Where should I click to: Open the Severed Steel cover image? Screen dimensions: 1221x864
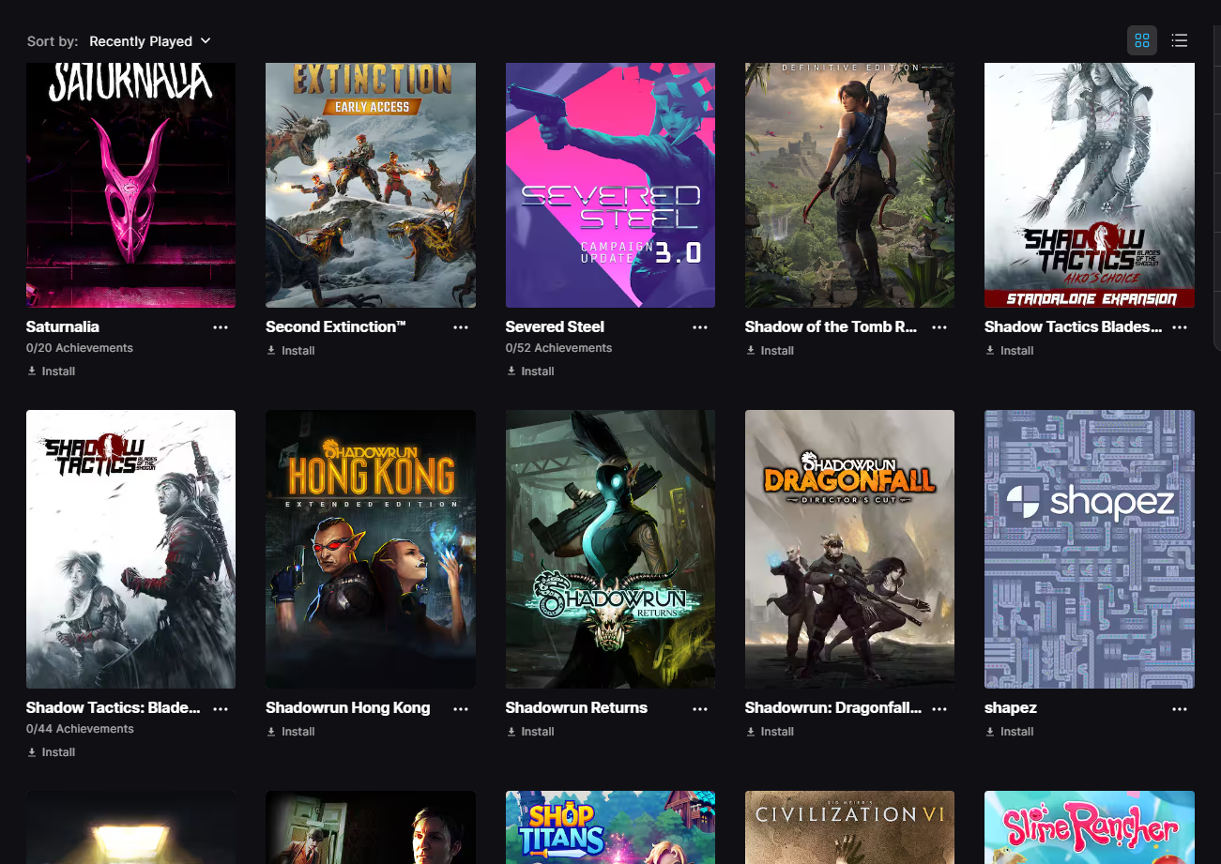(x=610, y=185)
